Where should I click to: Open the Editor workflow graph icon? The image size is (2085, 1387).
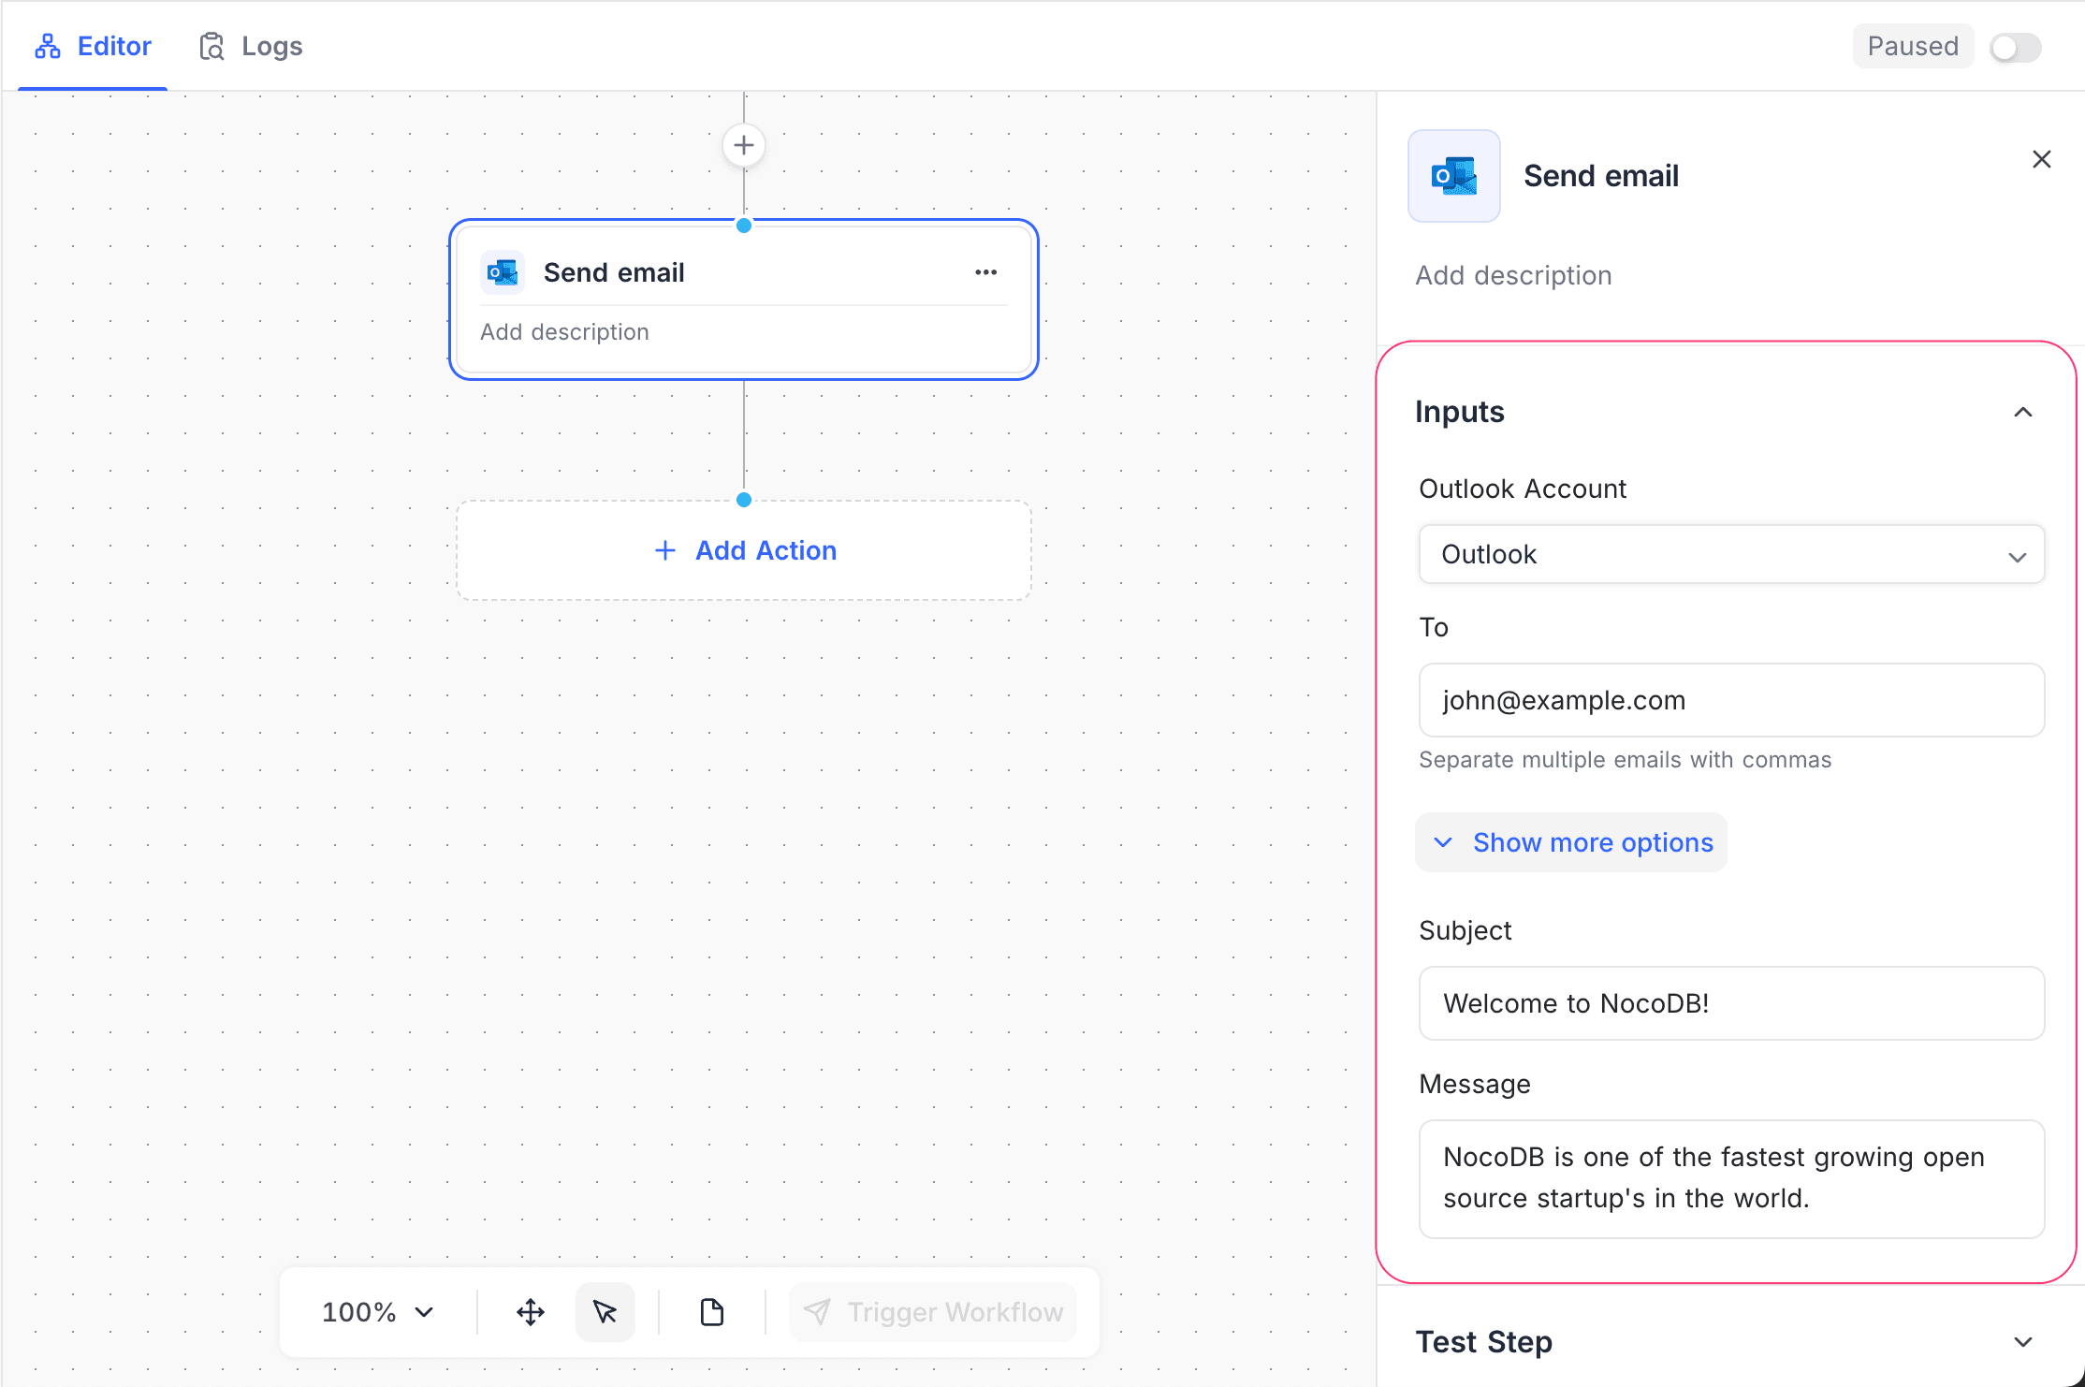click(48, 45)
